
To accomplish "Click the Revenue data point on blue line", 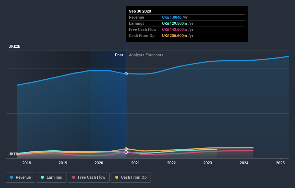I will tap(126, 74).
